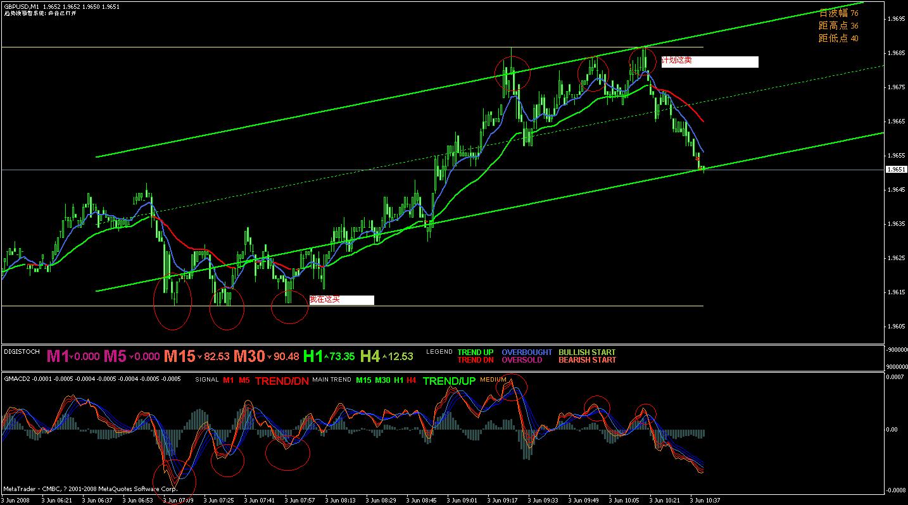Click the green TREND/UP main trend text
The height and width of the screenshot is (505, 908).
click(x=448, y=381)
